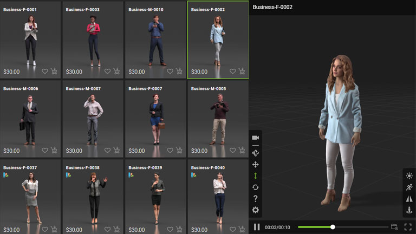Open the help question mark
The image size is (416, 234).
(x=256, y=199)
